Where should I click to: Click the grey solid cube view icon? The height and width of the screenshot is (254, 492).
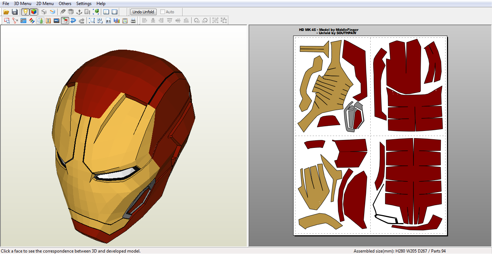[44, 12]
